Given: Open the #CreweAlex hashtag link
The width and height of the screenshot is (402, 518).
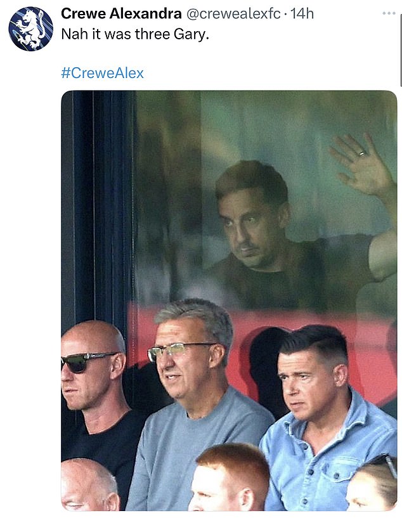Looking at the screenshot, I should tap(102, 73).
